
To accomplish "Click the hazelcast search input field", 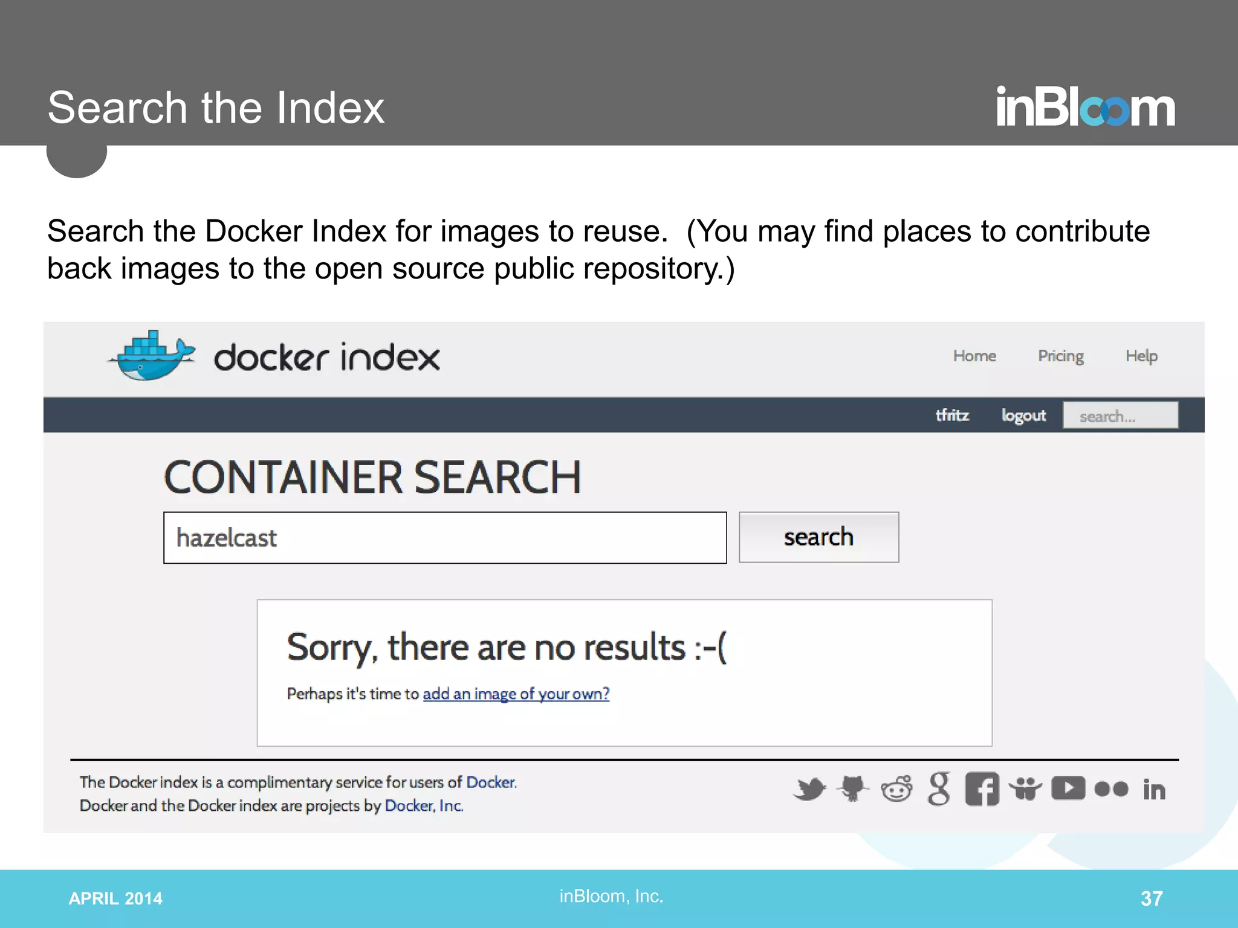I will (445, 538).
